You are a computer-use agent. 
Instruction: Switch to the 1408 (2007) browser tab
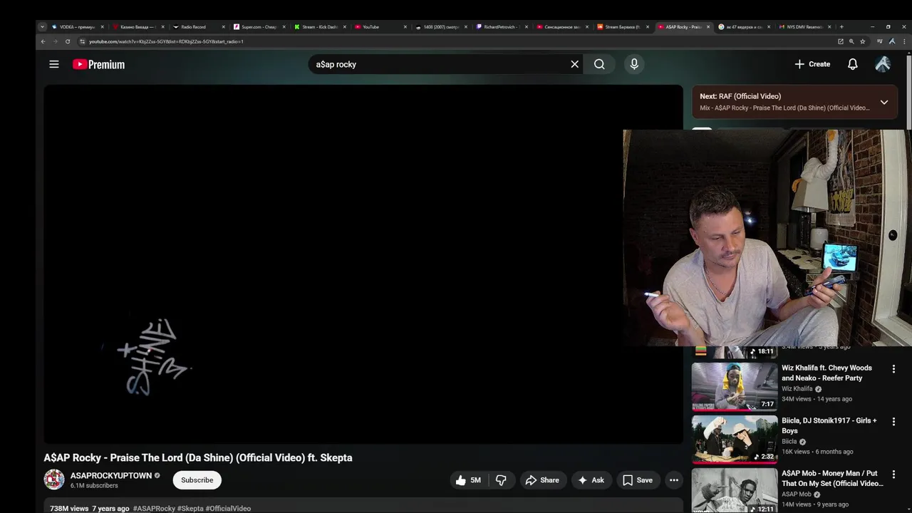point(440,27)
